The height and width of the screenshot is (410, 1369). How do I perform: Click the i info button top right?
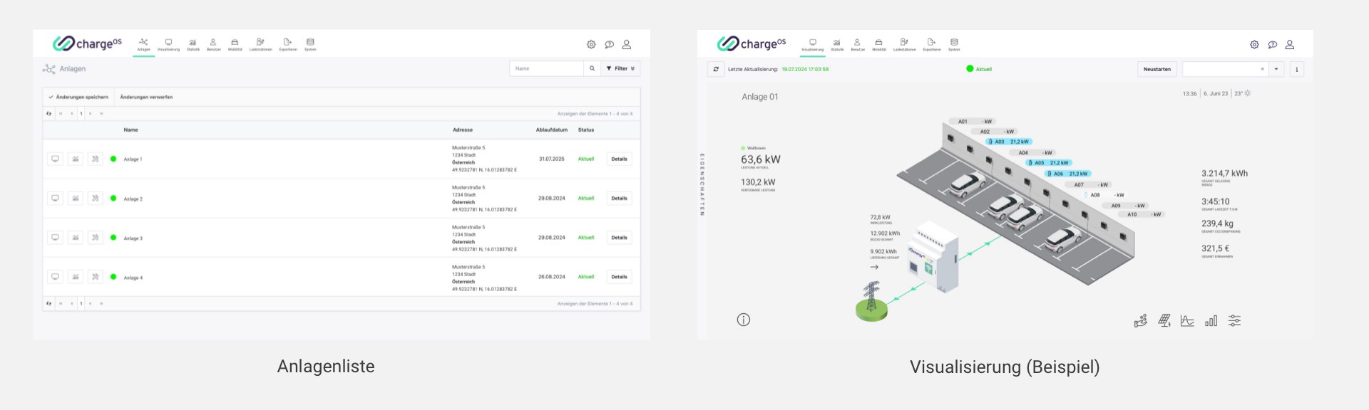point(1297,69)
